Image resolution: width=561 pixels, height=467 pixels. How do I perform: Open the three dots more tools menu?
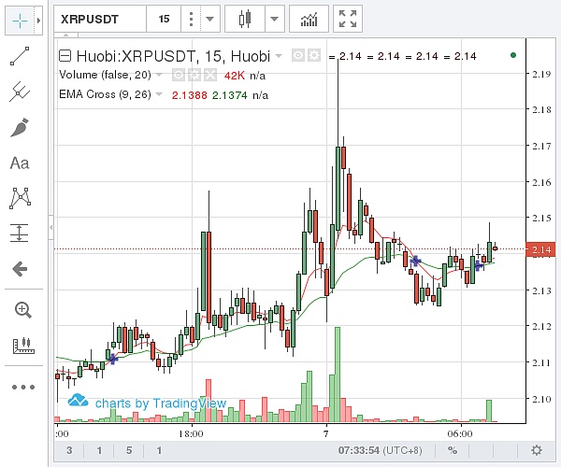23,387
